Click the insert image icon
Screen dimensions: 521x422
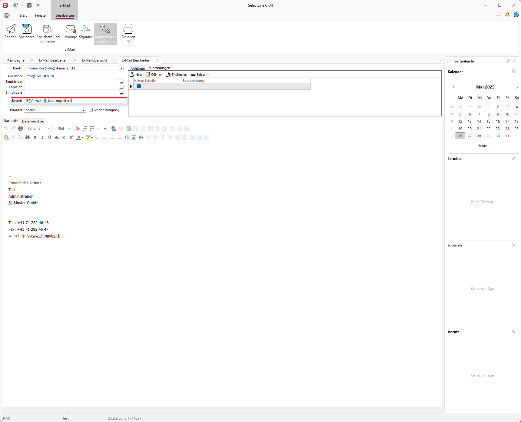(x=134, y=137)
